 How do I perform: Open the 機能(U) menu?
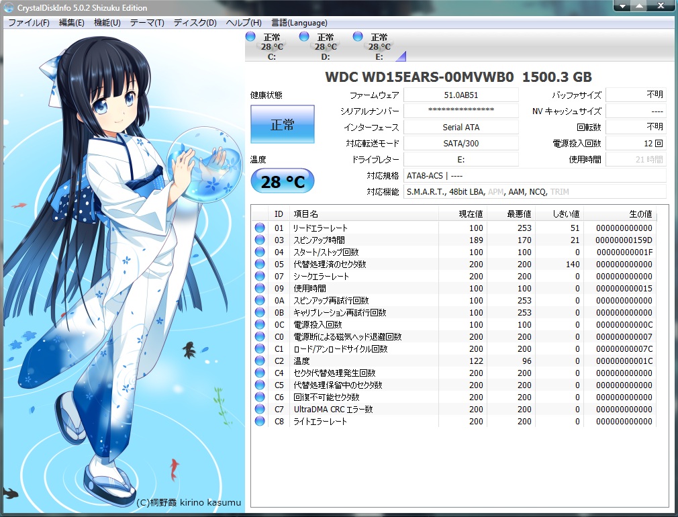[x=107, y=23]
